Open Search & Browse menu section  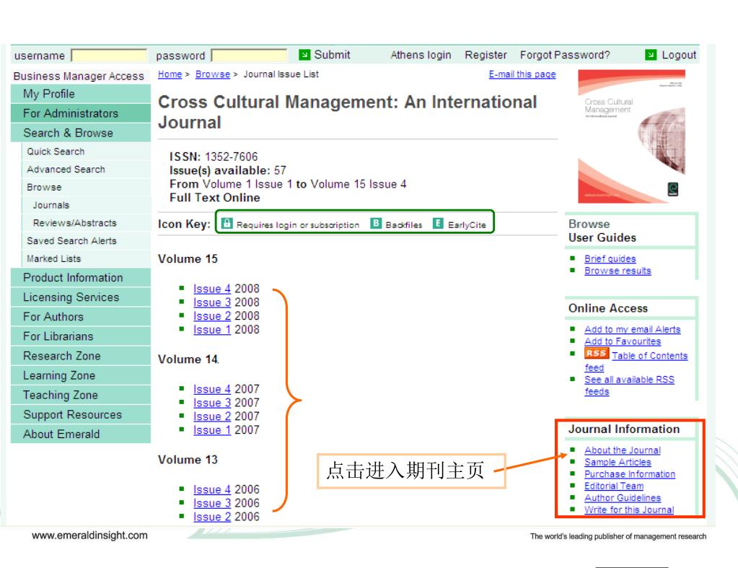click(x=81, y=133)
